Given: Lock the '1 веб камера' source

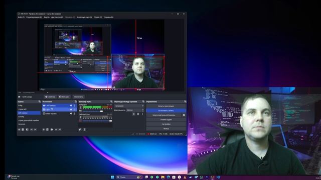Looking at the screenshot, I should coord(75,105).
